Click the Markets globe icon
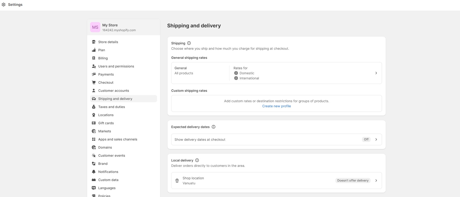This screenshot has width=460, height=197. [x=94, y=131]
